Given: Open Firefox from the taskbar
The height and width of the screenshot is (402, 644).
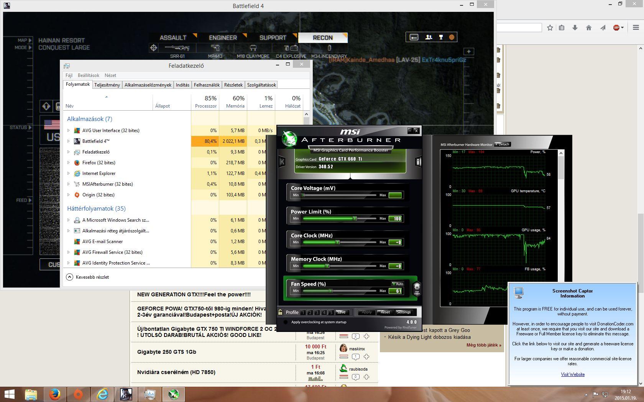Looking at the screenshot, I should pos(55,394).
